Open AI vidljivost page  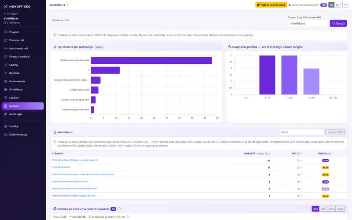[23, 90]
